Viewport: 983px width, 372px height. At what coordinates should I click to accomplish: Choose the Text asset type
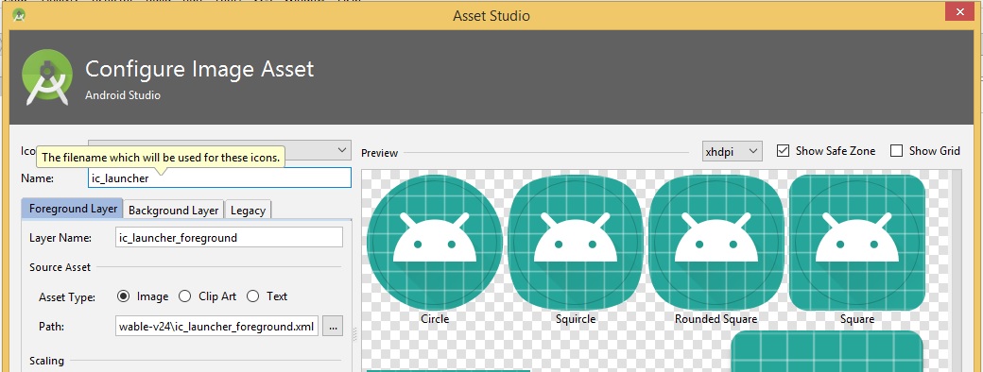tap(252, 296)
